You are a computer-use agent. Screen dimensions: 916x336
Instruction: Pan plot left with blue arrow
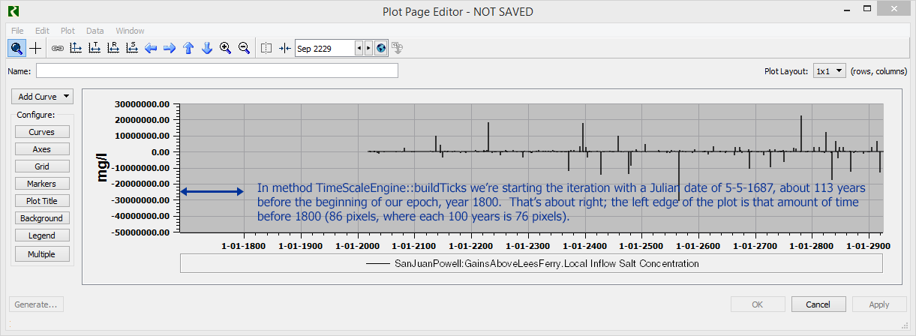(x=151, y=48)
